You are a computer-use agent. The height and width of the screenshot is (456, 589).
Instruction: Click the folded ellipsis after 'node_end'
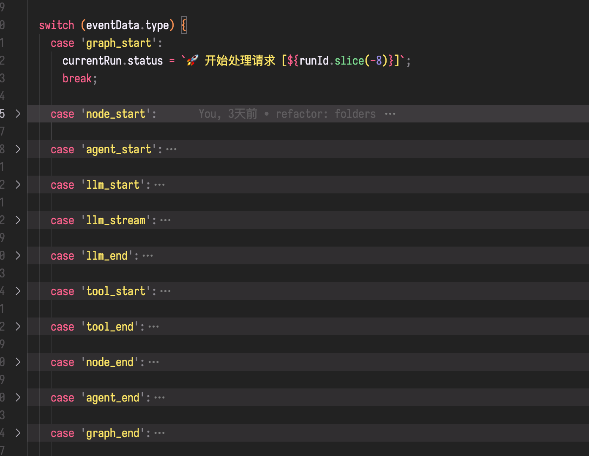point(154,362)
